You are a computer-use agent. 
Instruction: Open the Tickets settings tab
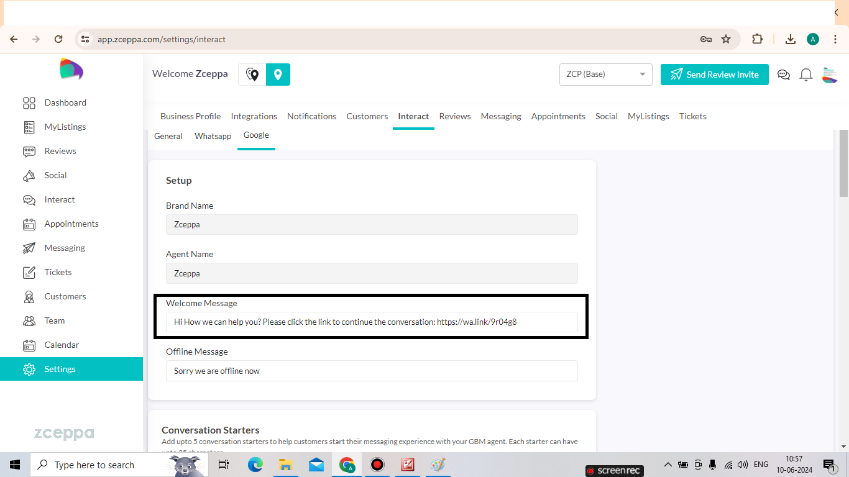[x=693, y=116]
